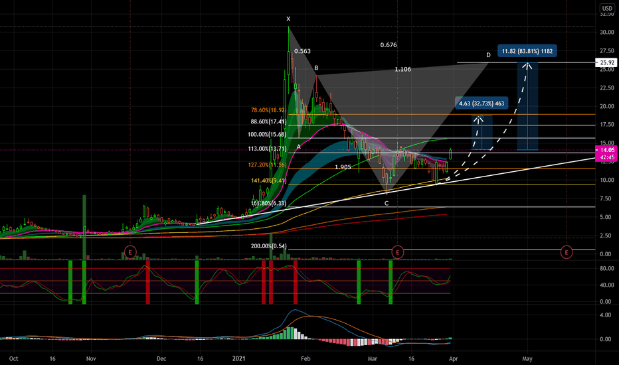619x365 pixels.
Task: Click the 17.50 price axis value
Action: point(607,124)
